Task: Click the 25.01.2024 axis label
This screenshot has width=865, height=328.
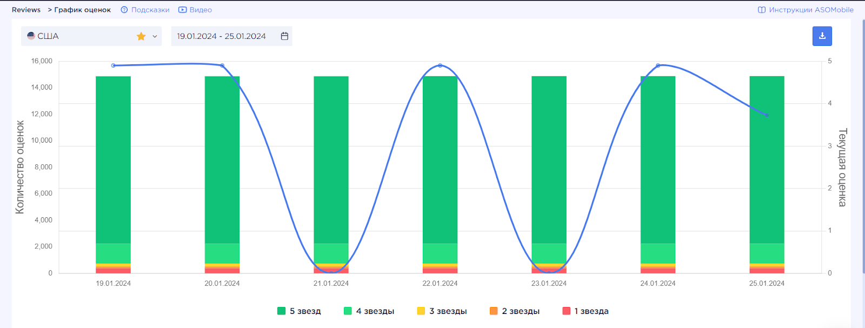Action: pos(767,283)
